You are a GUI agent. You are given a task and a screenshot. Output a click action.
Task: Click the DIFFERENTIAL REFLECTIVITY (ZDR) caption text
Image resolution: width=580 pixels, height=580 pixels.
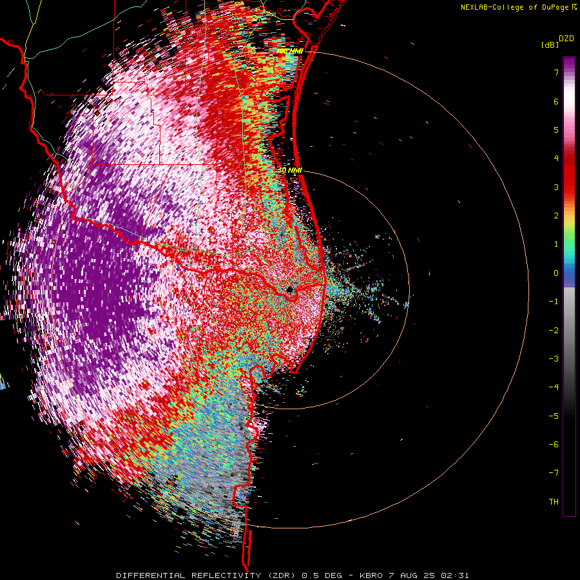tap(207, 575)
